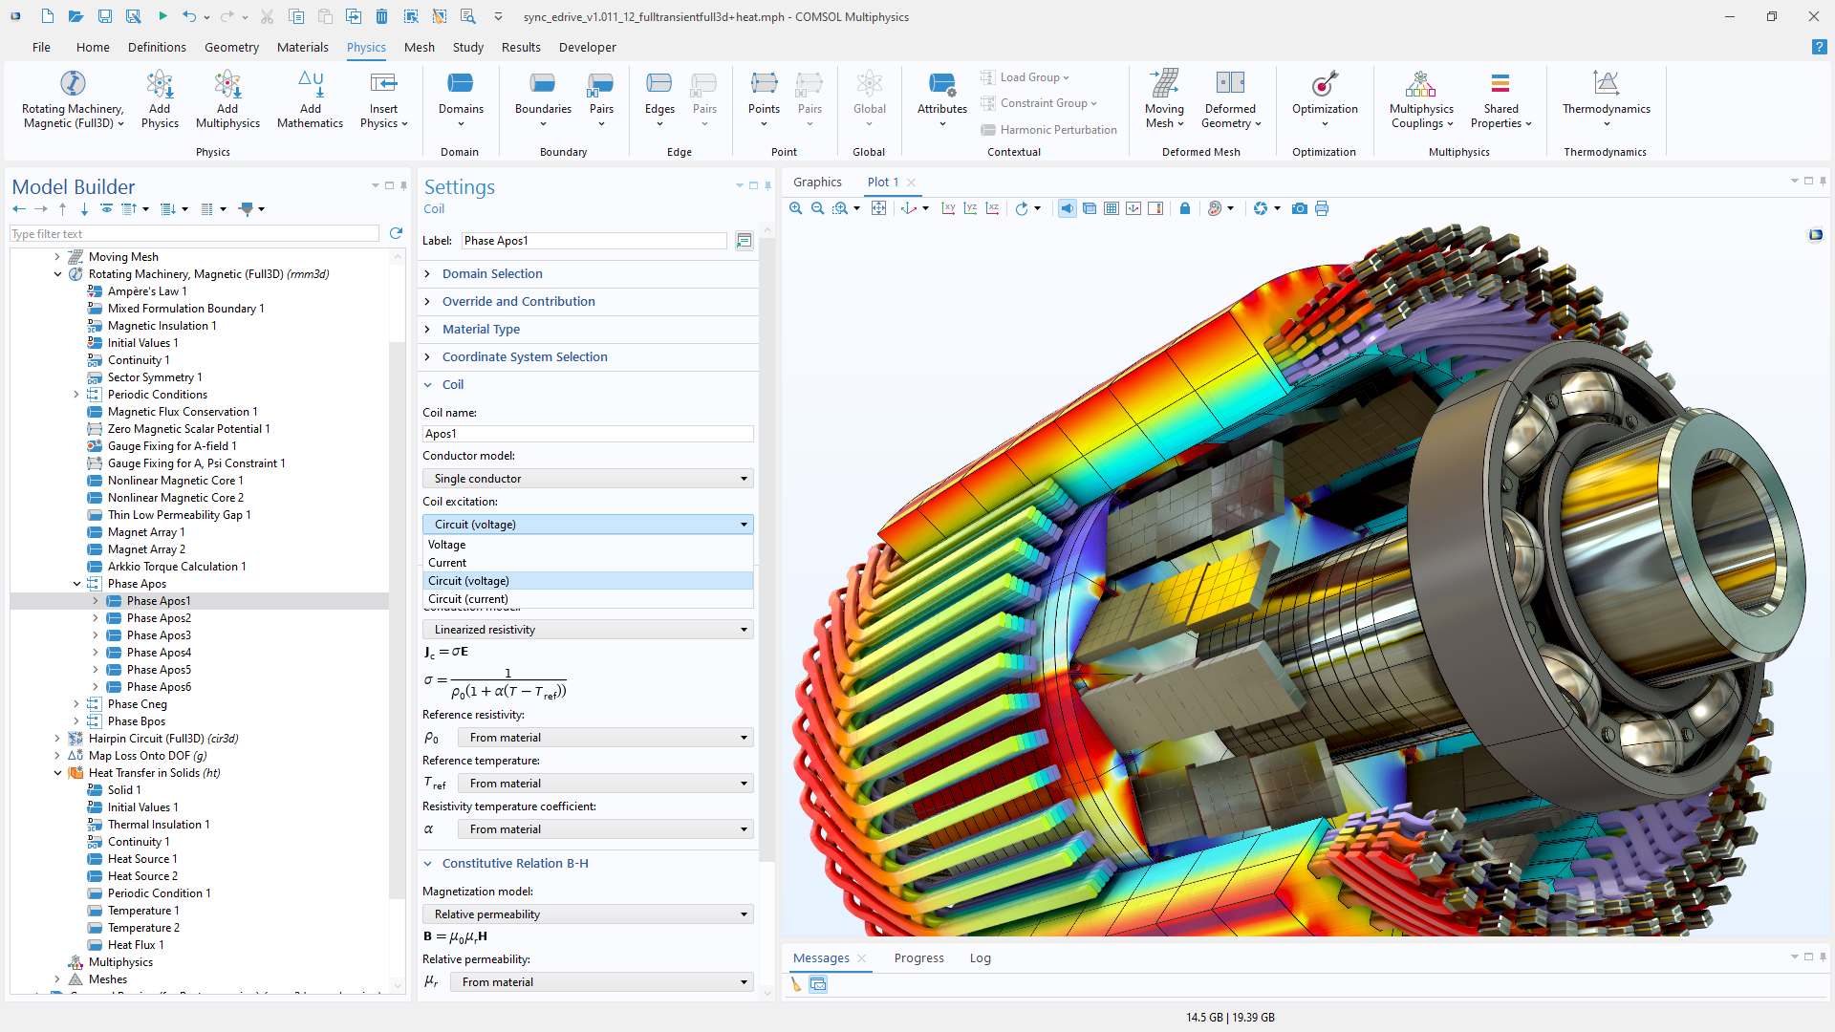This screenshot has height=1032, width=1835.
Task: Select the XY view icon
Action: [x=948, y=208]
